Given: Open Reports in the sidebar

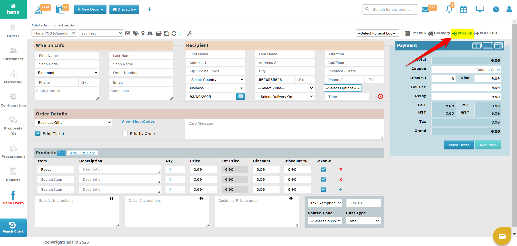Looking at the screenshot, I should point(13,175).
